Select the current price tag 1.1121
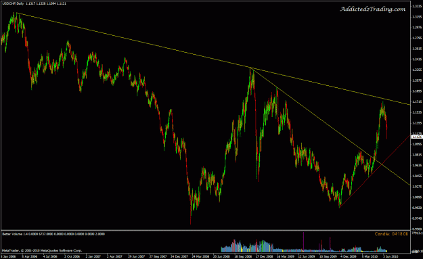This screenshot has height=259, width=423. point(416,137)
